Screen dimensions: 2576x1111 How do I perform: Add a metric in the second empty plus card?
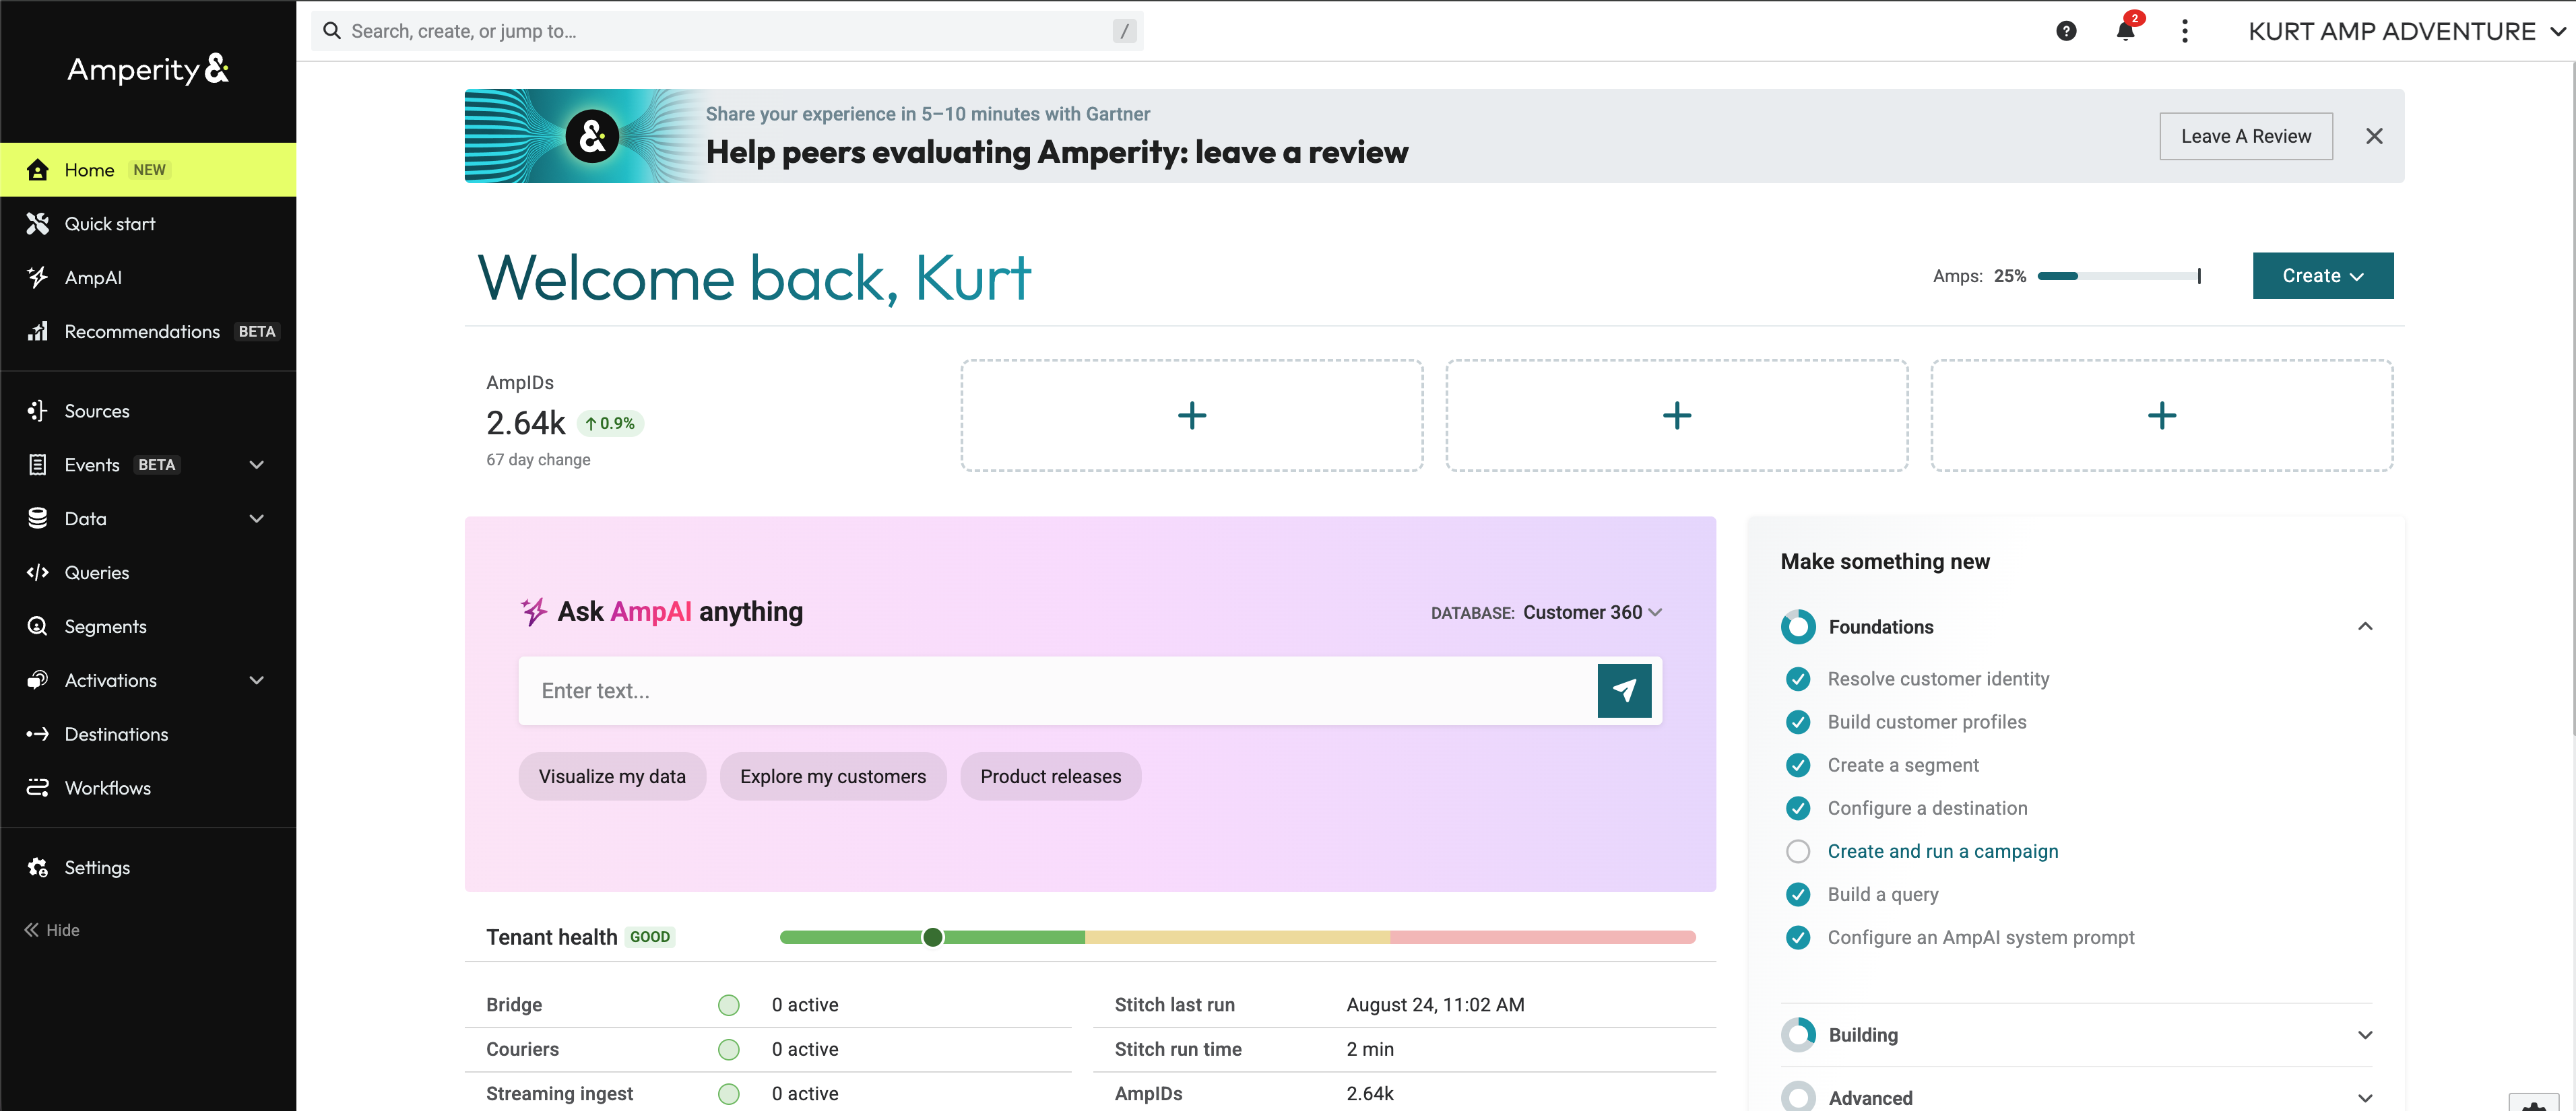pos(1676,415)
